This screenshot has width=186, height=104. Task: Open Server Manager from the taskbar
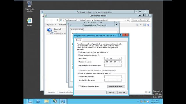(30, 101)
